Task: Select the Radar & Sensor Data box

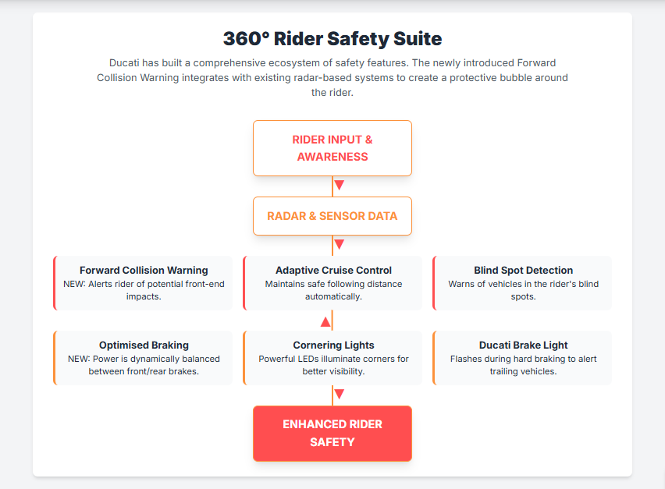Action: point(332,216)
